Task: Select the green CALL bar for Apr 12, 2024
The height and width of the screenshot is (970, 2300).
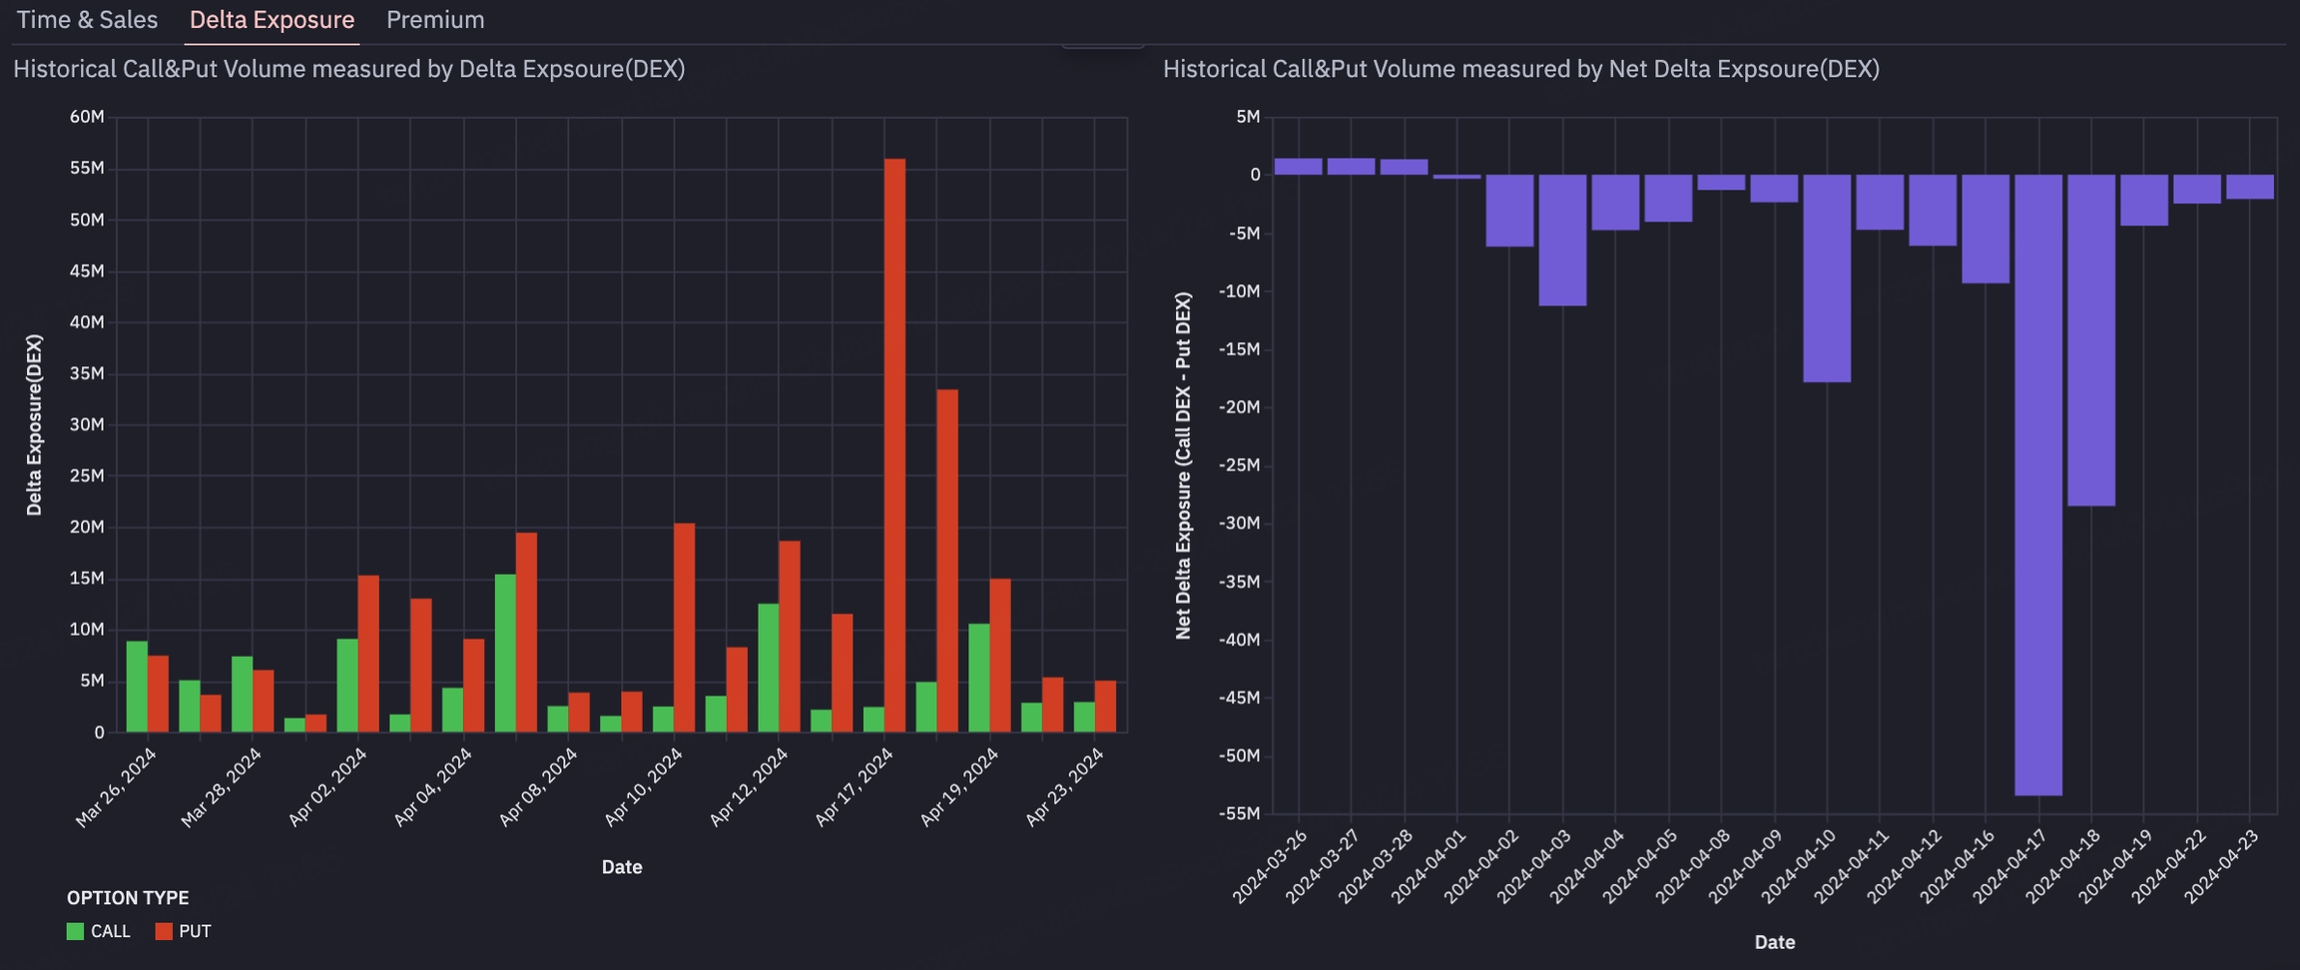Action: 768,667
